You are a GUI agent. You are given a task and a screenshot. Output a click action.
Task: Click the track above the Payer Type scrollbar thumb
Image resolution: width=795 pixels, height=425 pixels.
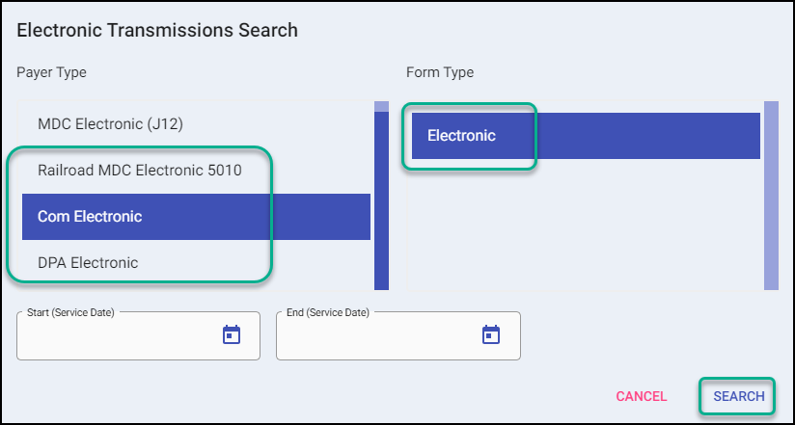pos(381,106)
